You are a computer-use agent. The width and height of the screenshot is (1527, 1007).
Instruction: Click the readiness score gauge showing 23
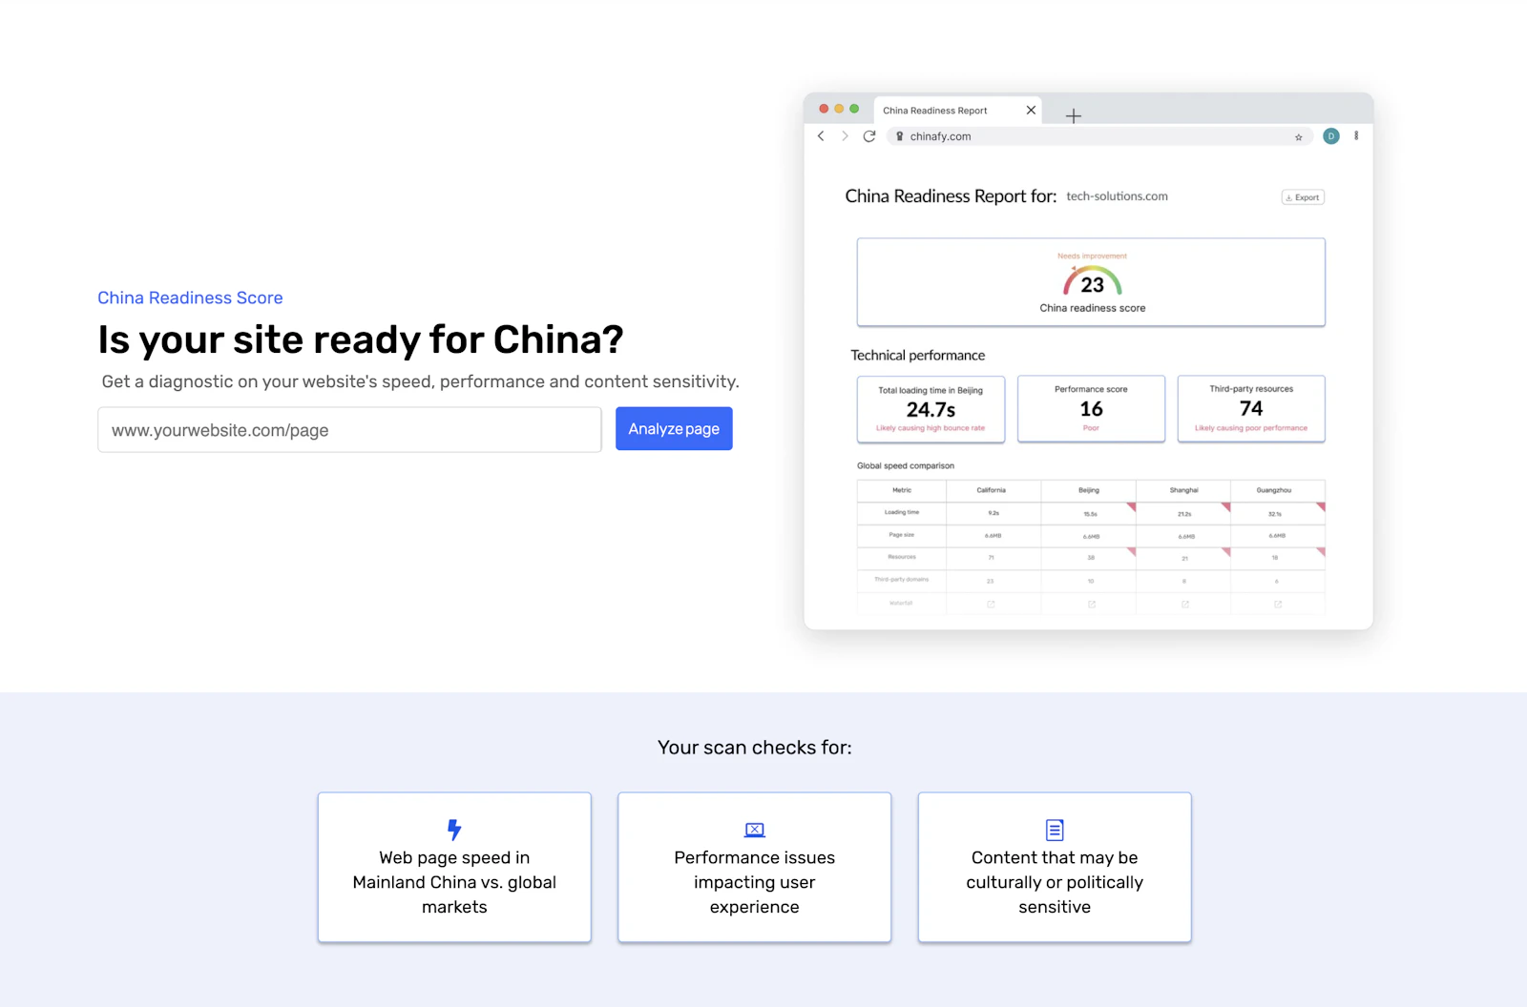(x=1093, y=281)
